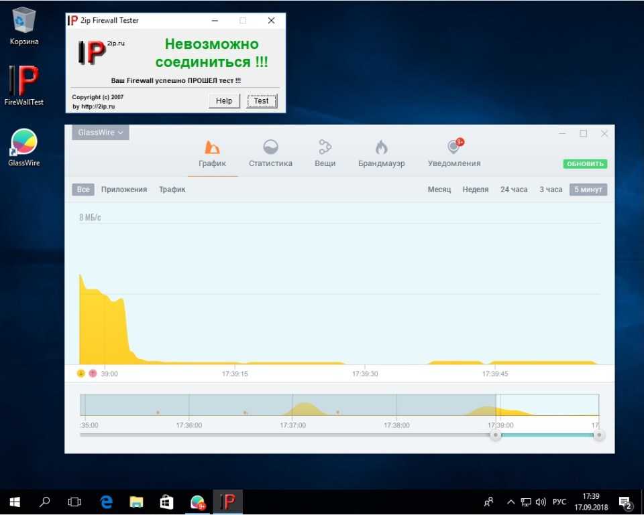Open Task View on the taskbar
The image size is (644, 515).
(x=74, y=502)
